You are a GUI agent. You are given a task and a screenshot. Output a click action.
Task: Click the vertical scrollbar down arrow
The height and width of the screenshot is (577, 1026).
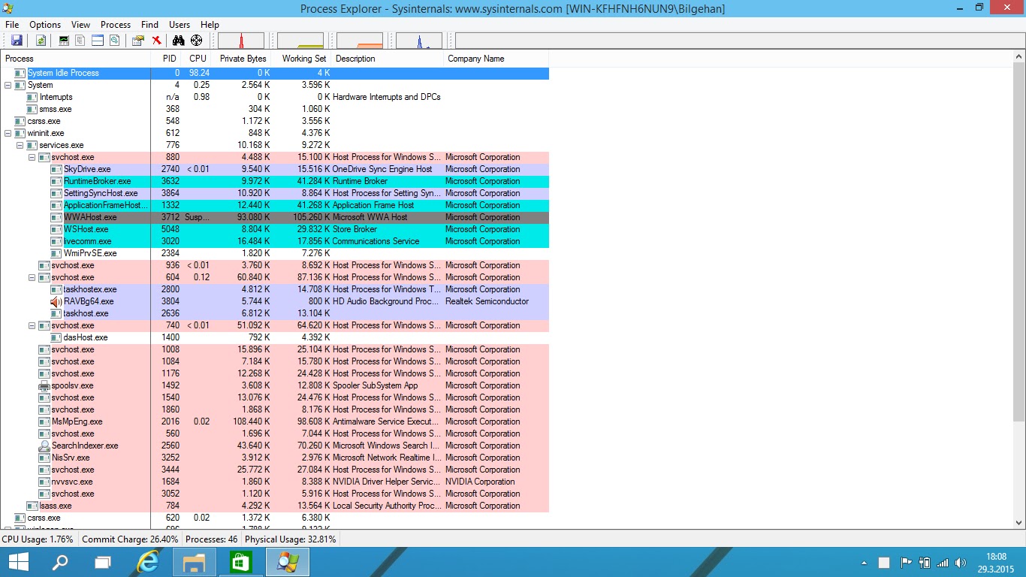tap(1019, 523)
